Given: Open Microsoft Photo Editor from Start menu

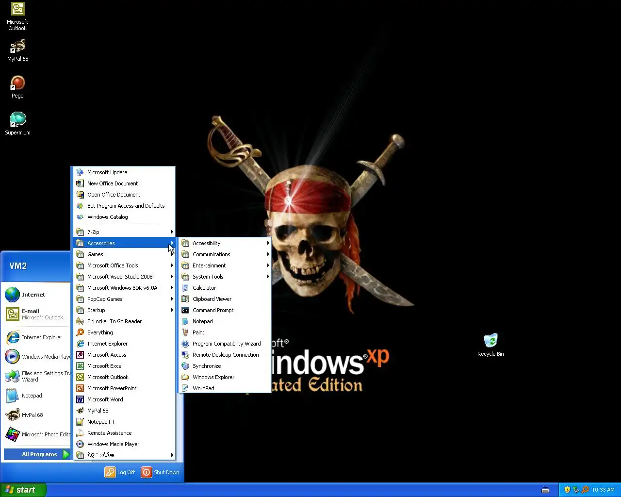Looking at the screenshot, I should coord(37,434).
